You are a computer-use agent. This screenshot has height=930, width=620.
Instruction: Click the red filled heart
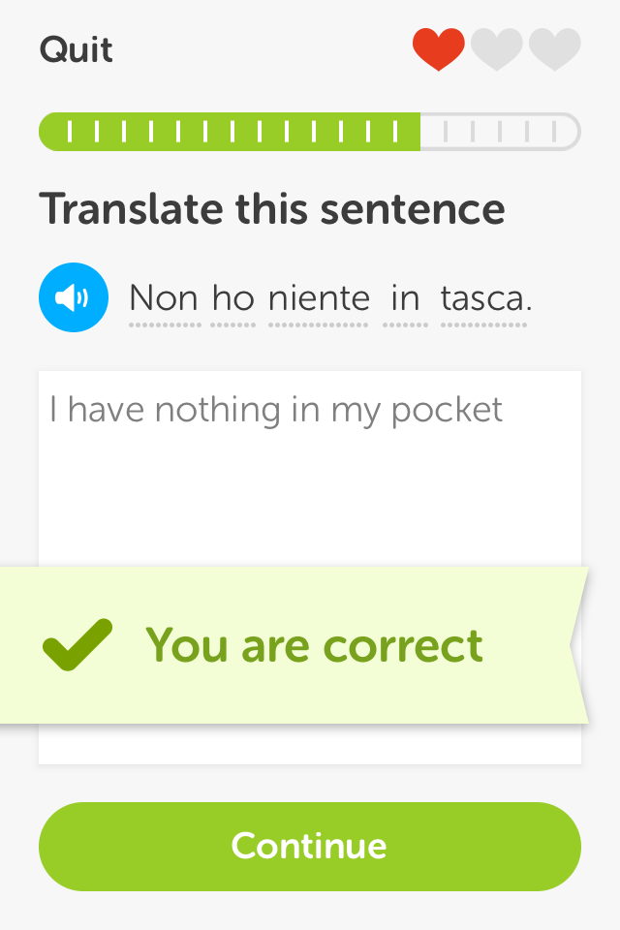(x=439, y=49)
